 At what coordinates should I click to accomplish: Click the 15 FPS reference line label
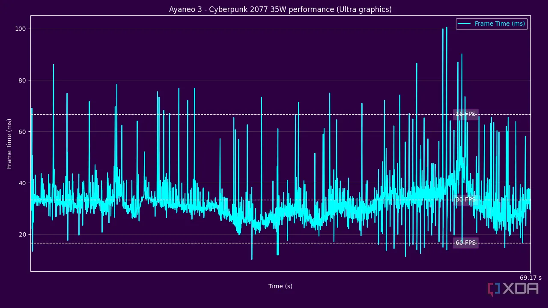[x=466, y=114]
